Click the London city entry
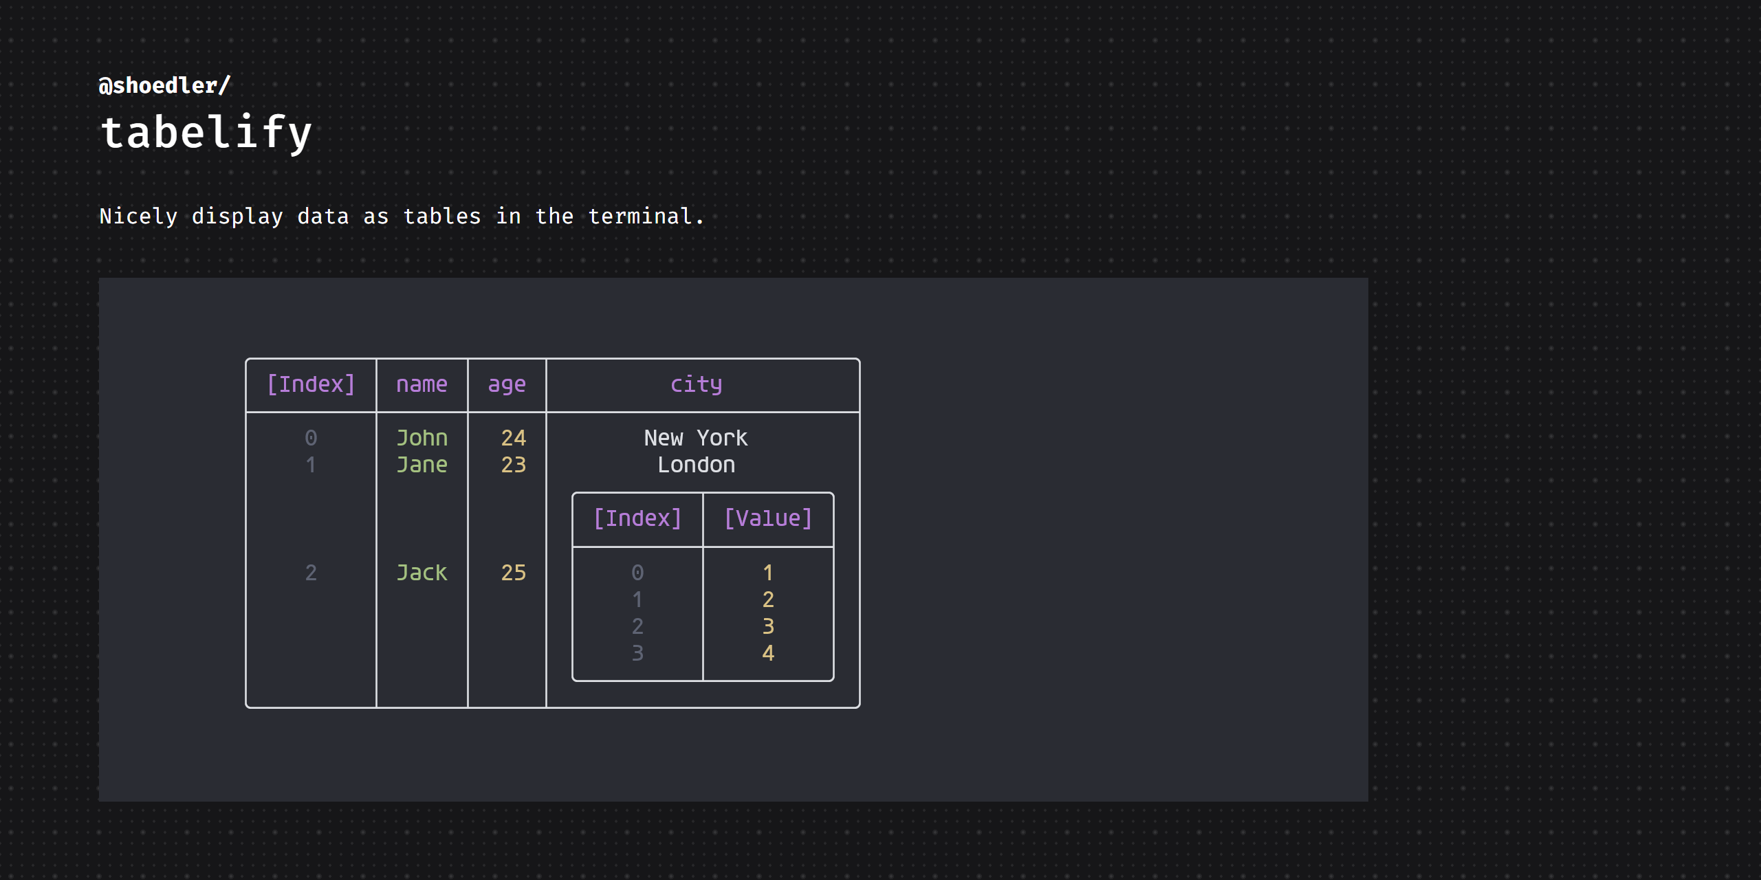1761x880 pixels. [695, 464]
